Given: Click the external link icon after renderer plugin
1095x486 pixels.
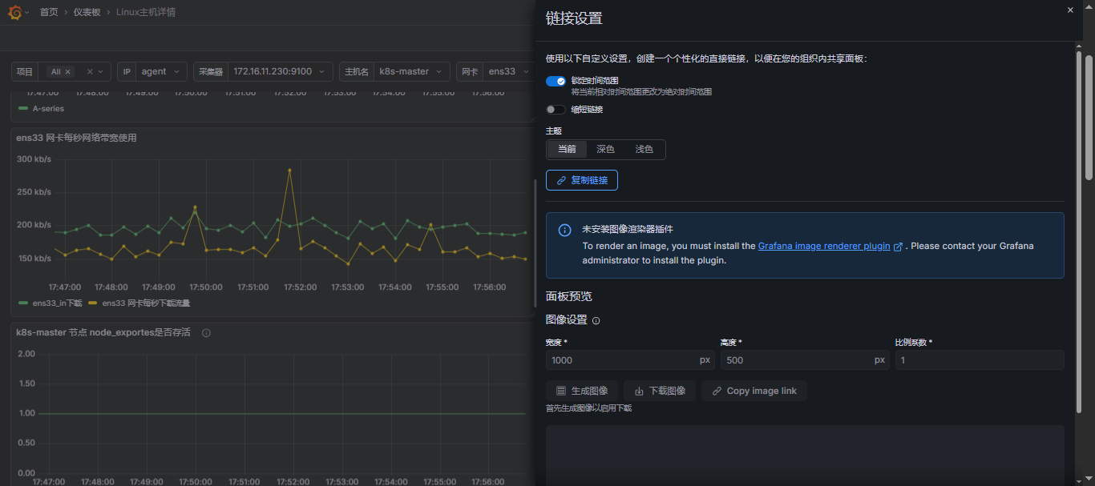Looking at the screenshot, I should [898, 247].
